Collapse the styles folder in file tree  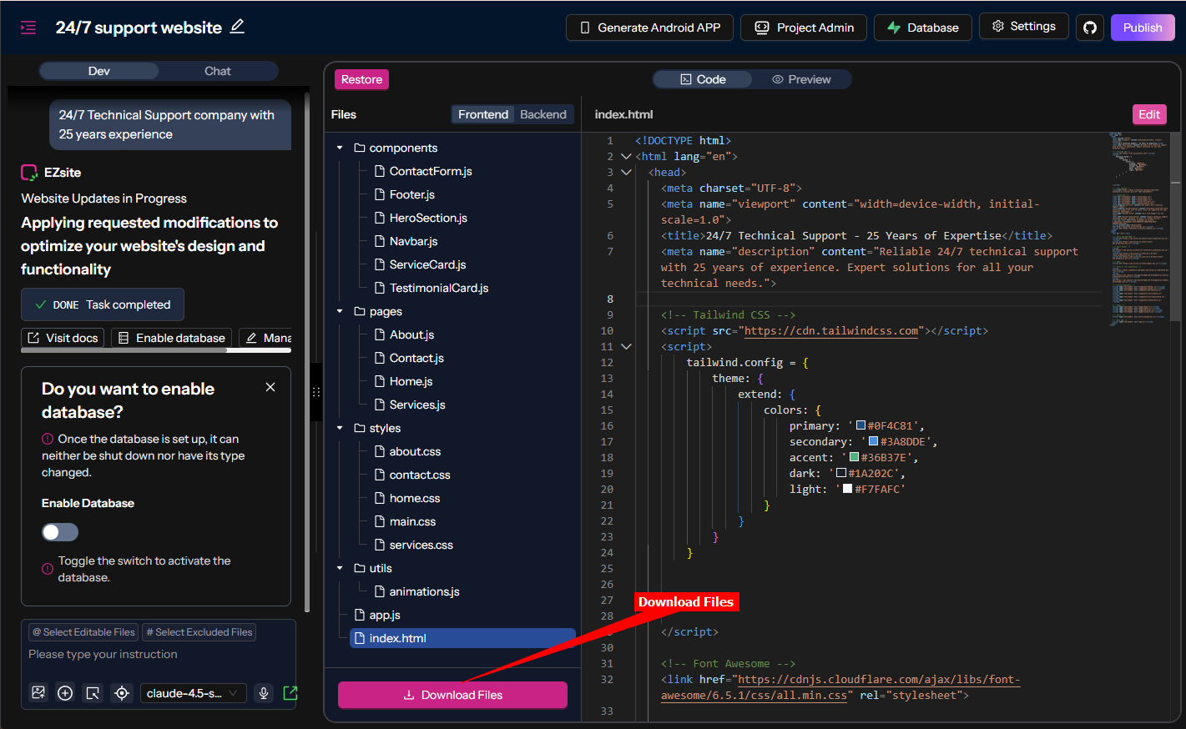(340, 428)
